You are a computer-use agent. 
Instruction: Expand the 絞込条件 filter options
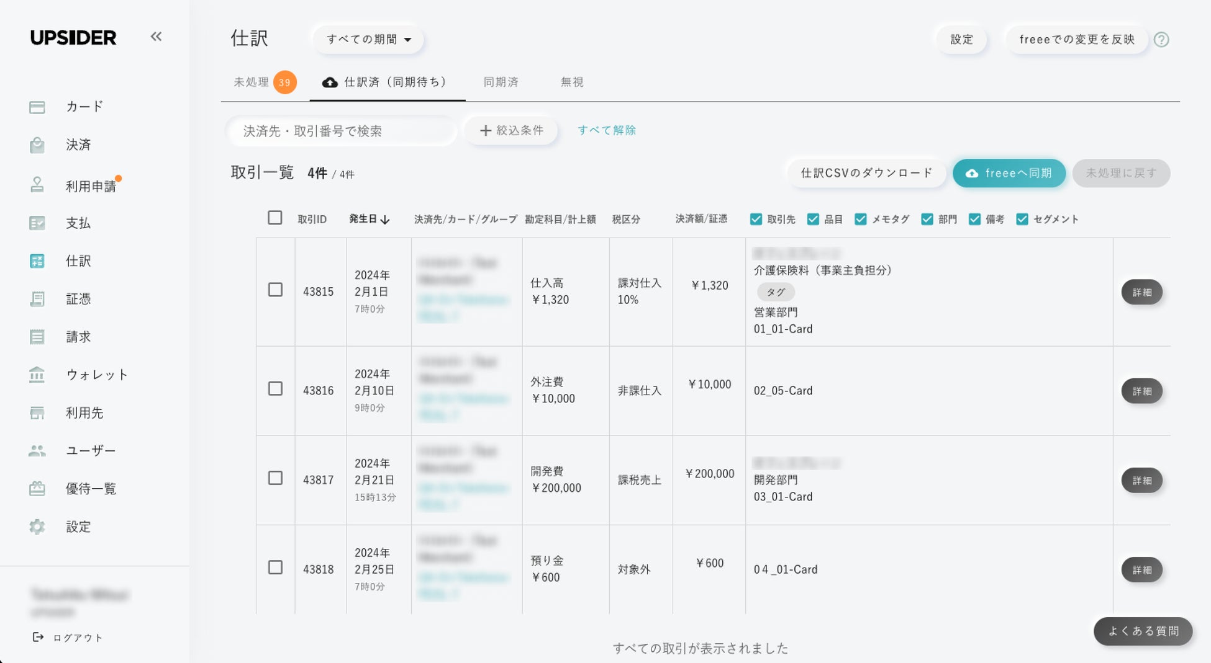[x=511, y=131]
